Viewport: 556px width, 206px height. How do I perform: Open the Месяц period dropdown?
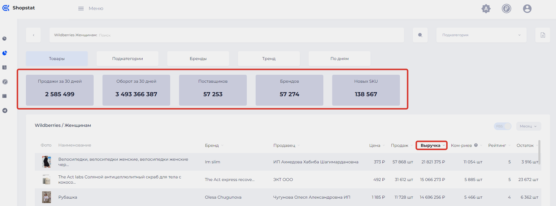click(x=529, y=126)
